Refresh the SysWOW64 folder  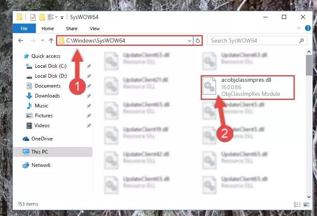pos(198,41)
